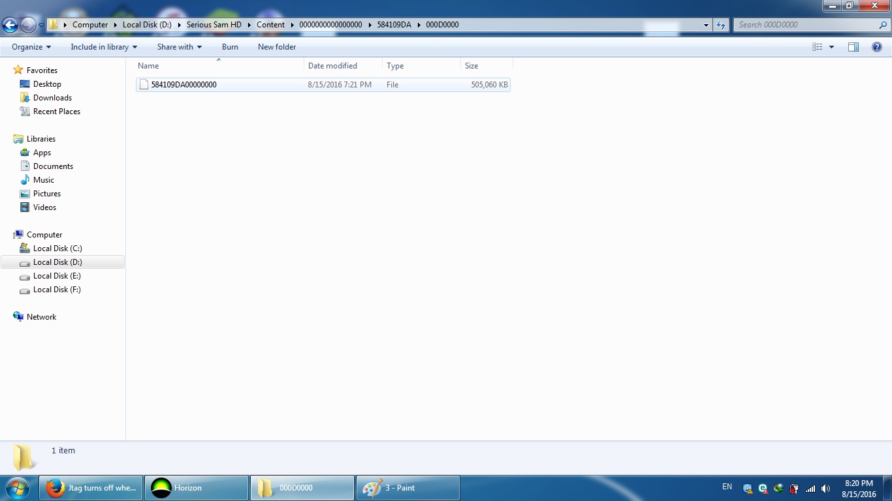The image size is (892, 501).
Task: Toggle the preview pane button
Action: (853, 47)
